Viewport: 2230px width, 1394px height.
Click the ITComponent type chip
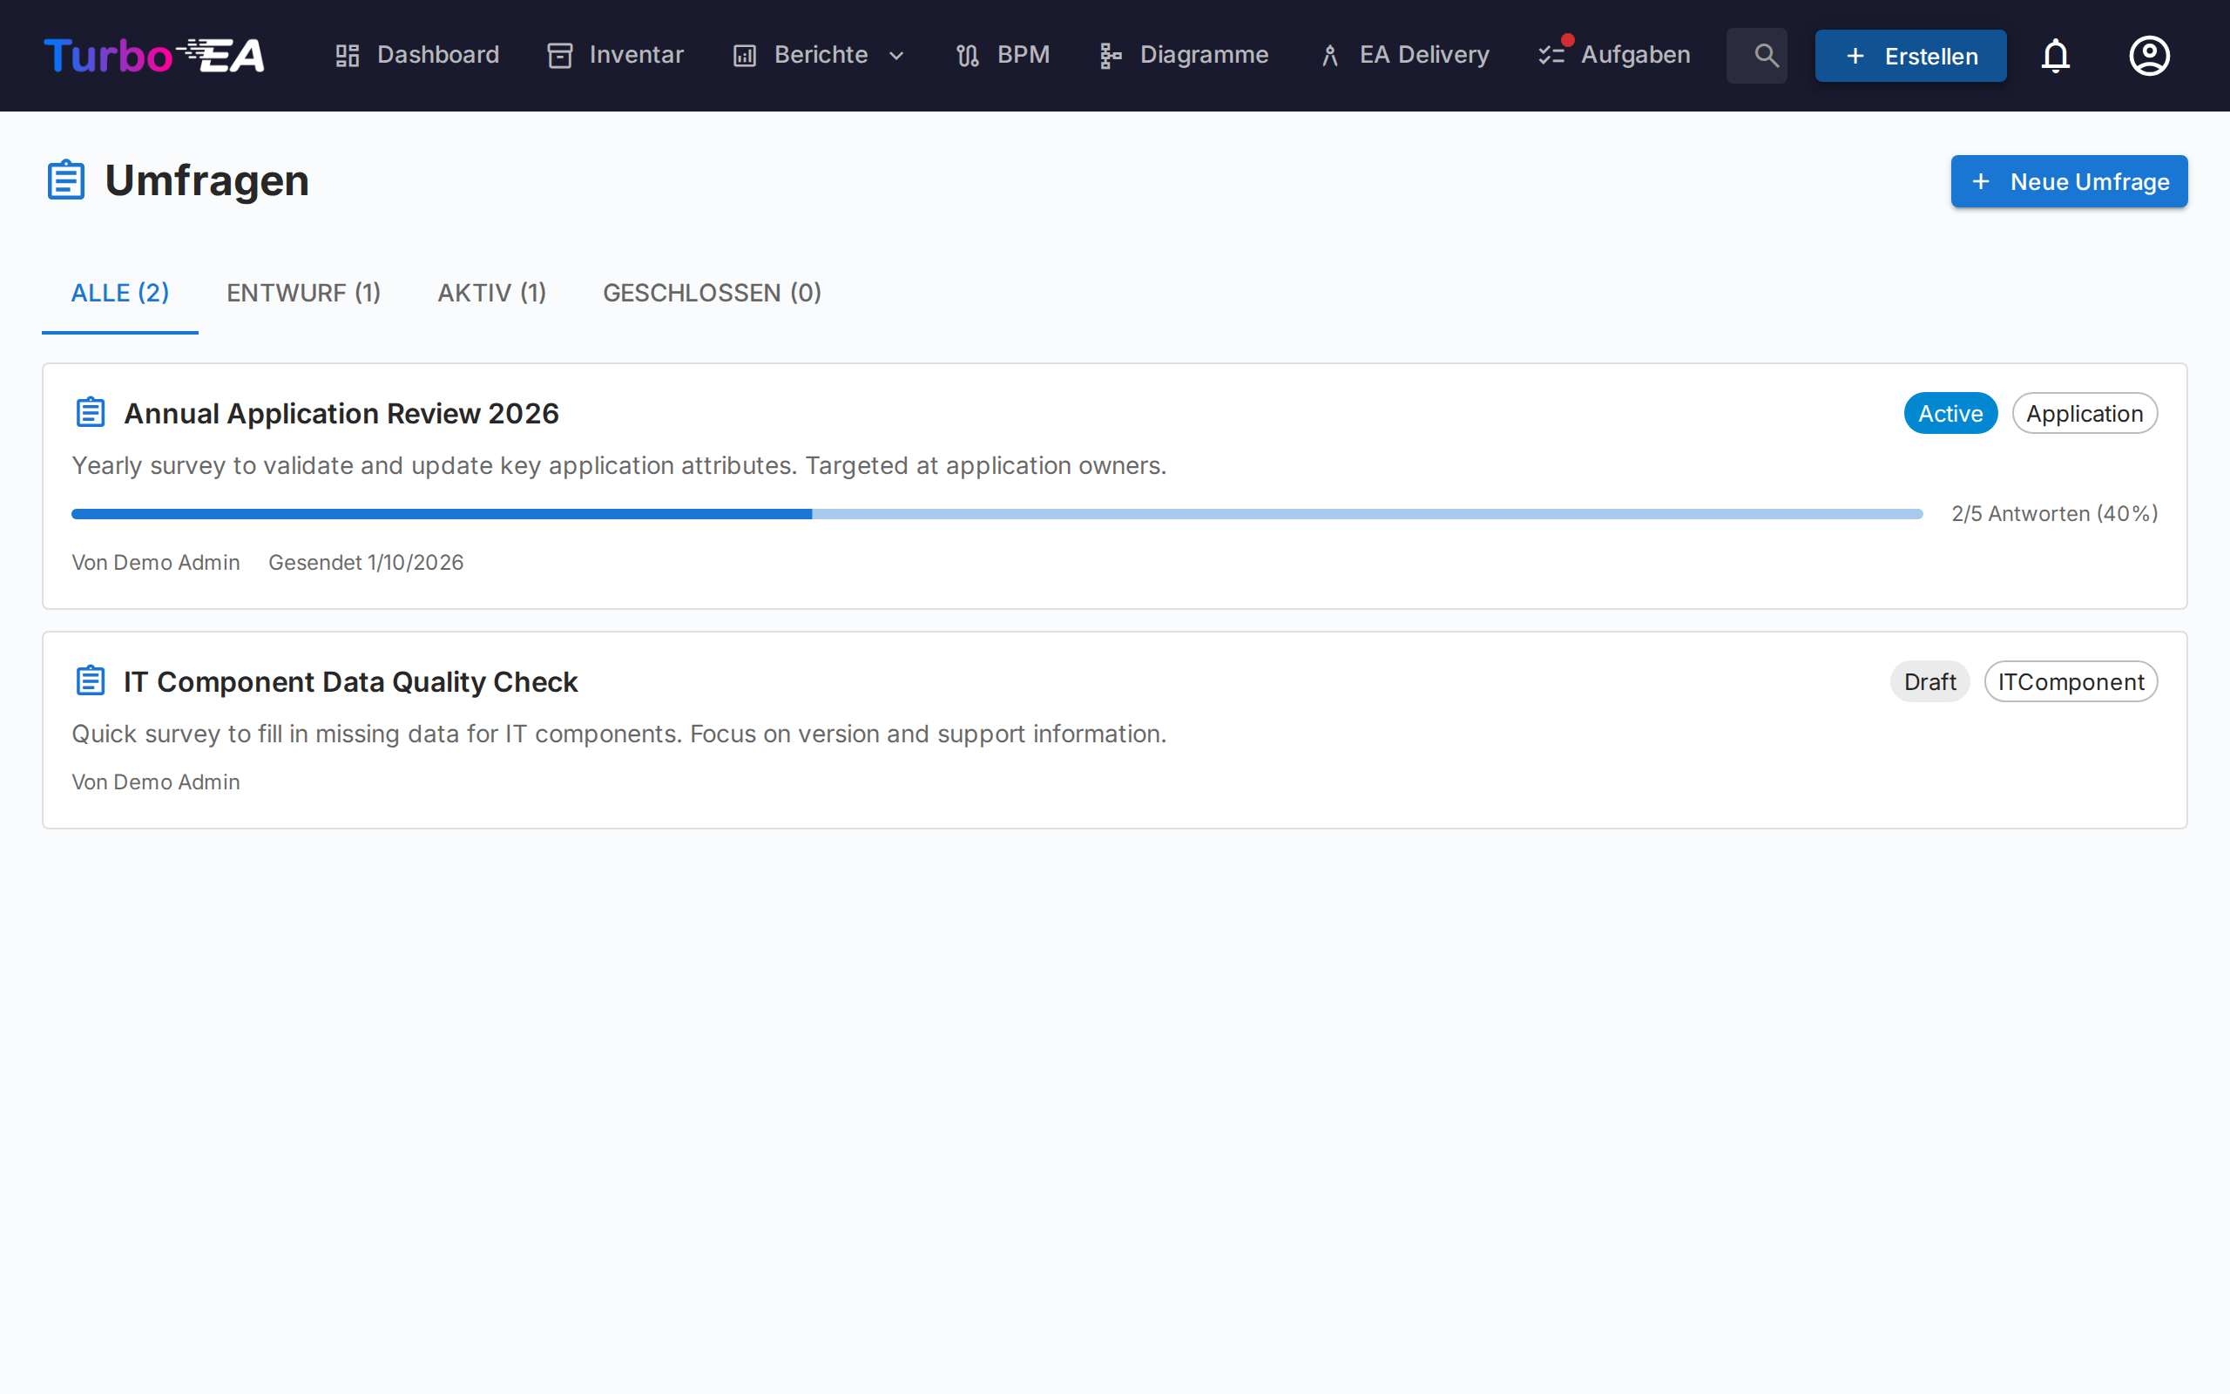[x=2070, y=681]
